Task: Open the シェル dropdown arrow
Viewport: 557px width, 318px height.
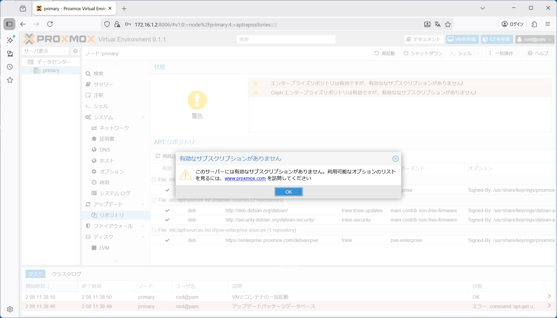Action: 478,53
